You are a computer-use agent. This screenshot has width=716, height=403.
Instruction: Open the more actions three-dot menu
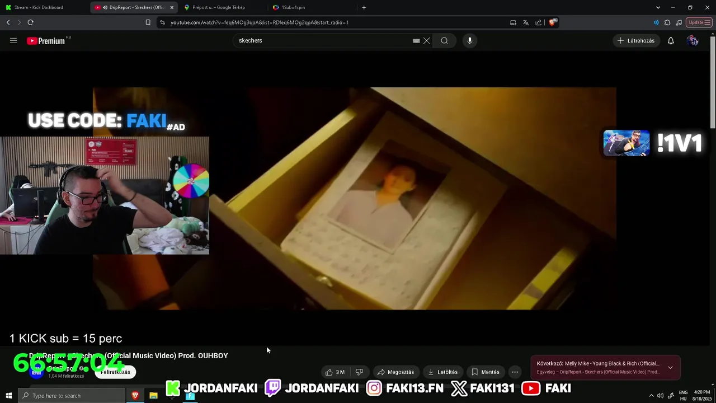click(x=515, y=372)
